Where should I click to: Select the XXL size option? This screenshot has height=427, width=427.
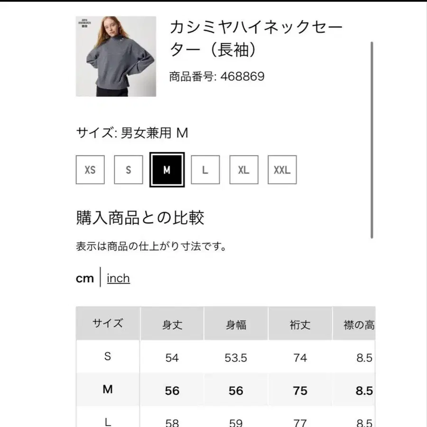tap(282, 169)
